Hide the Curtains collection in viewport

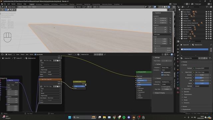(x=209, y=16)
